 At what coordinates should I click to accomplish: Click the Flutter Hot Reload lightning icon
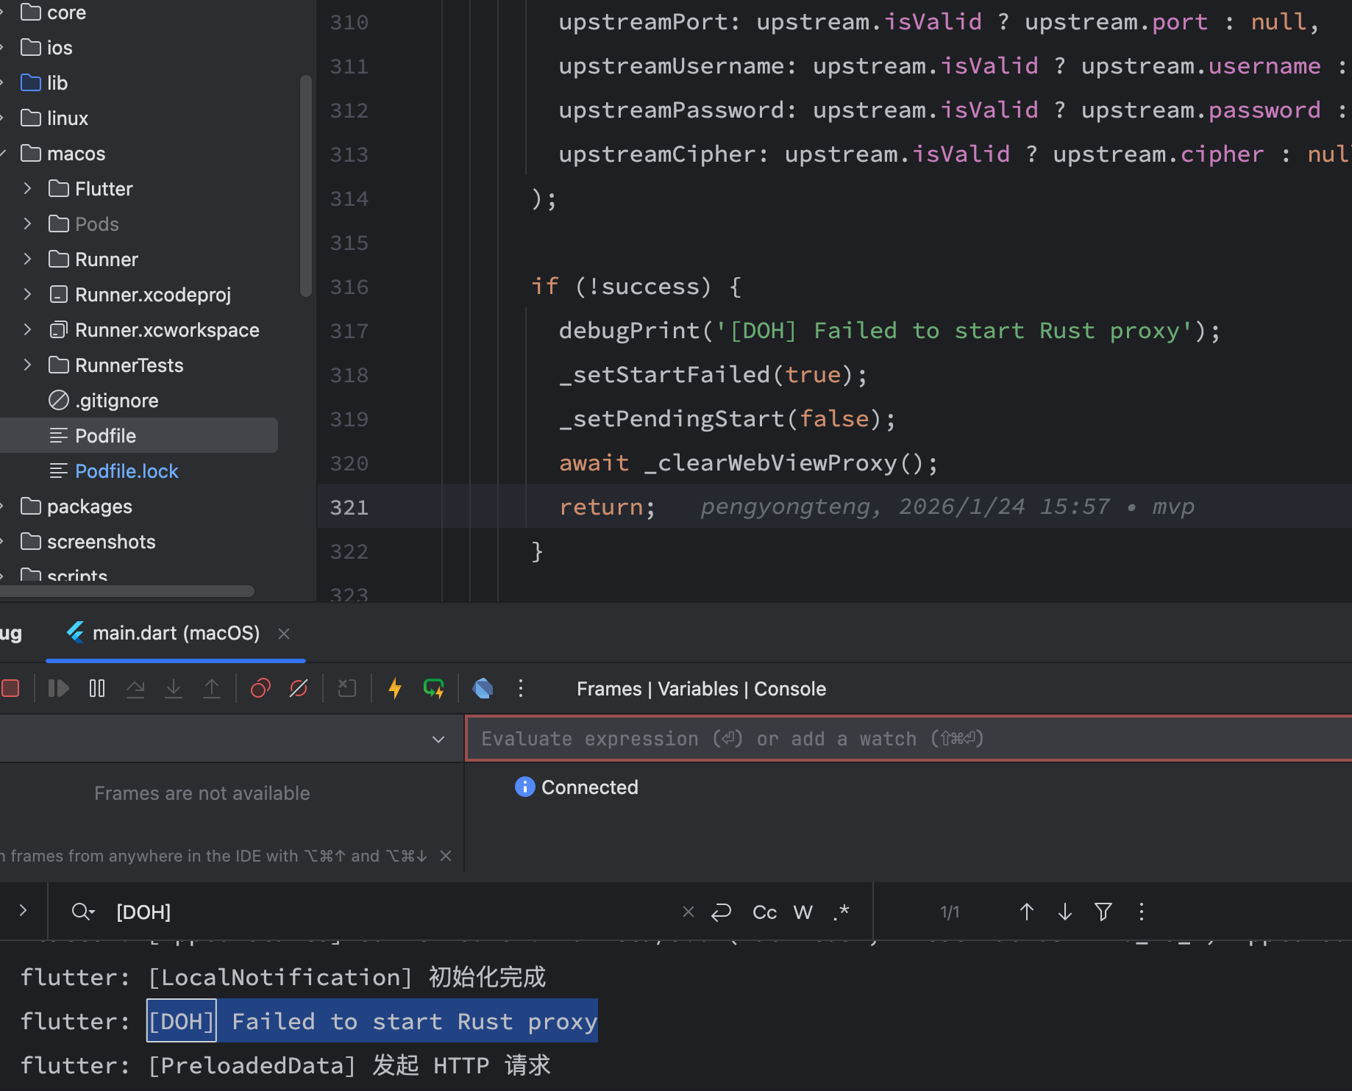[x=395, y=688]
